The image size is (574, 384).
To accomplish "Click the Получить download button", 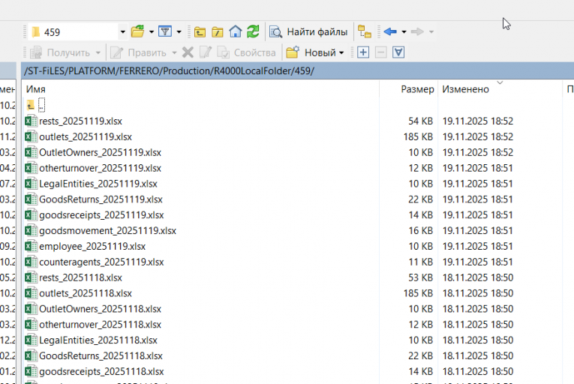I will pos(60,52).
